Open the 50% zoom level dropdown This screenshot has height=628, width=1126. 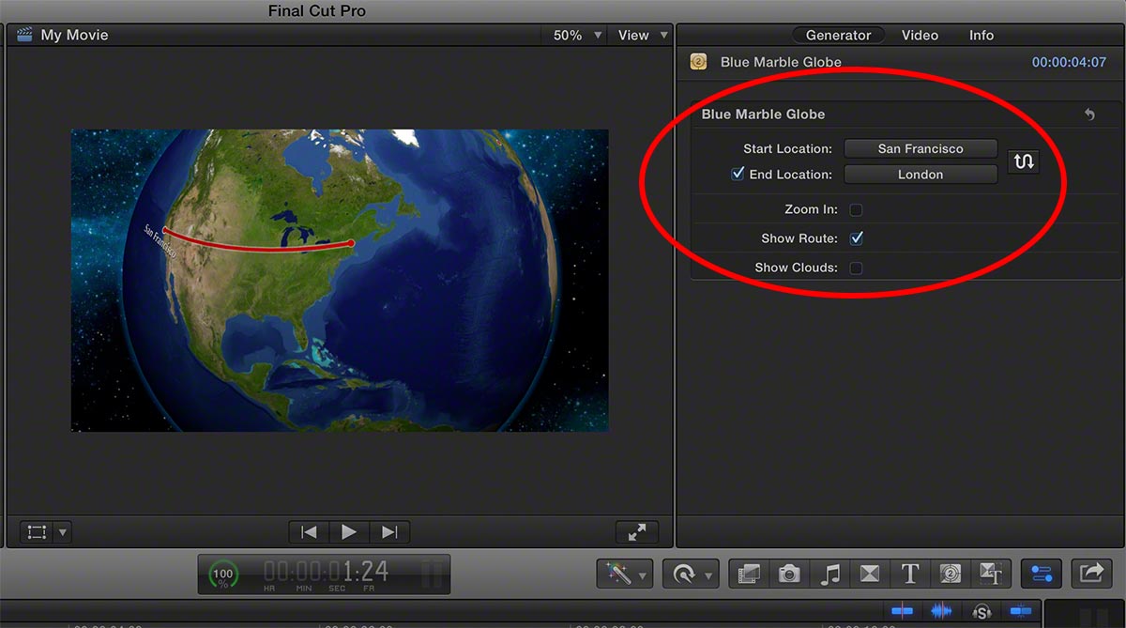(x=577, y=35)
